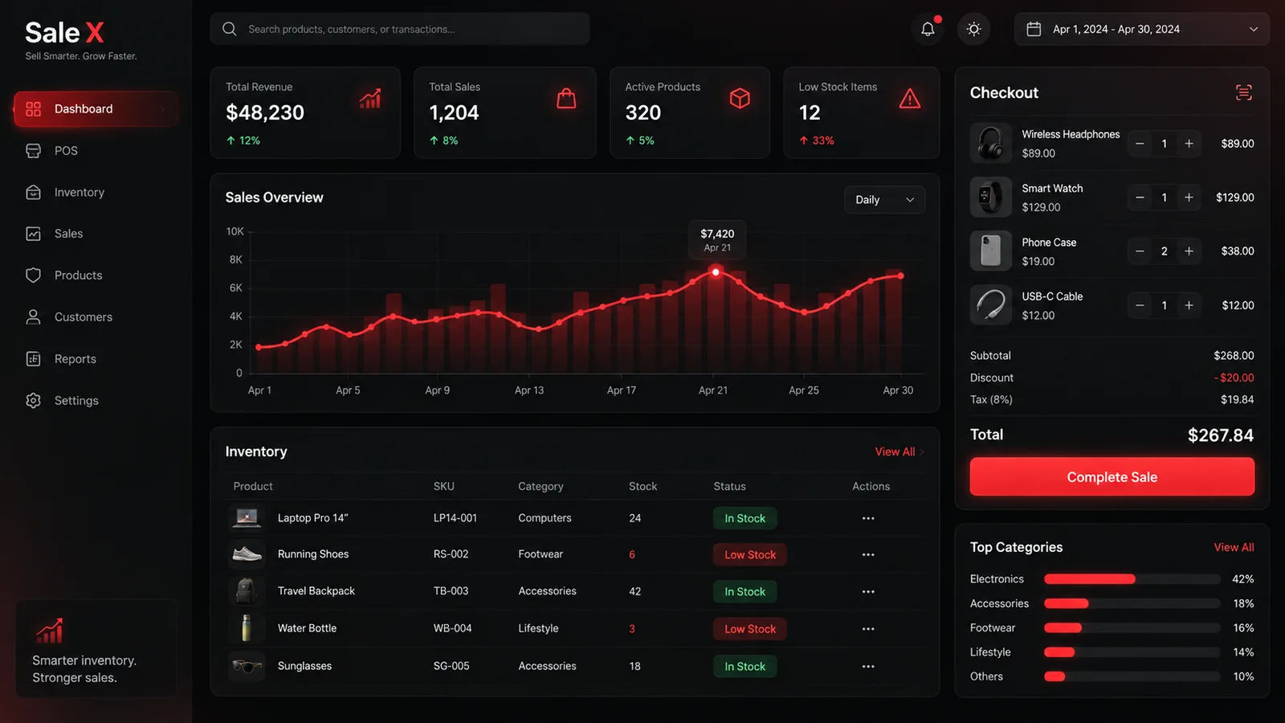Open actions menu for Water Bottle
1285x723 pixels.
coord(868,629)
